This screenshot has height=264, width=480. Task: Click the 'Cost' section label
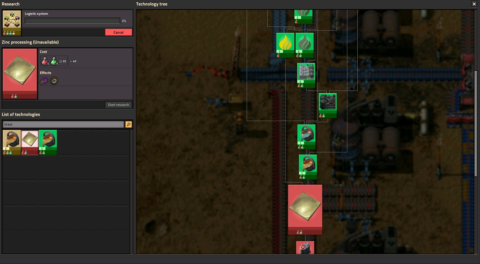coord(43,52)
